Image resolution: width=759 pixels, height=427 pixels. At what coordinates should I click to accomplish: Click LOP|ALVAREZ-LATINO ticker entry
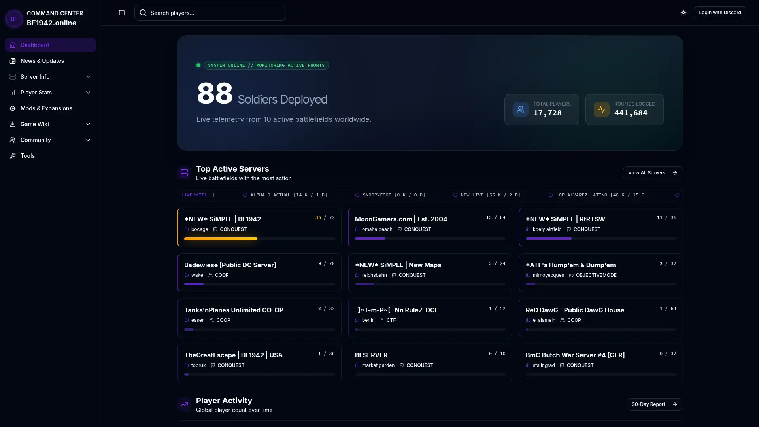(x=597, y=195)
